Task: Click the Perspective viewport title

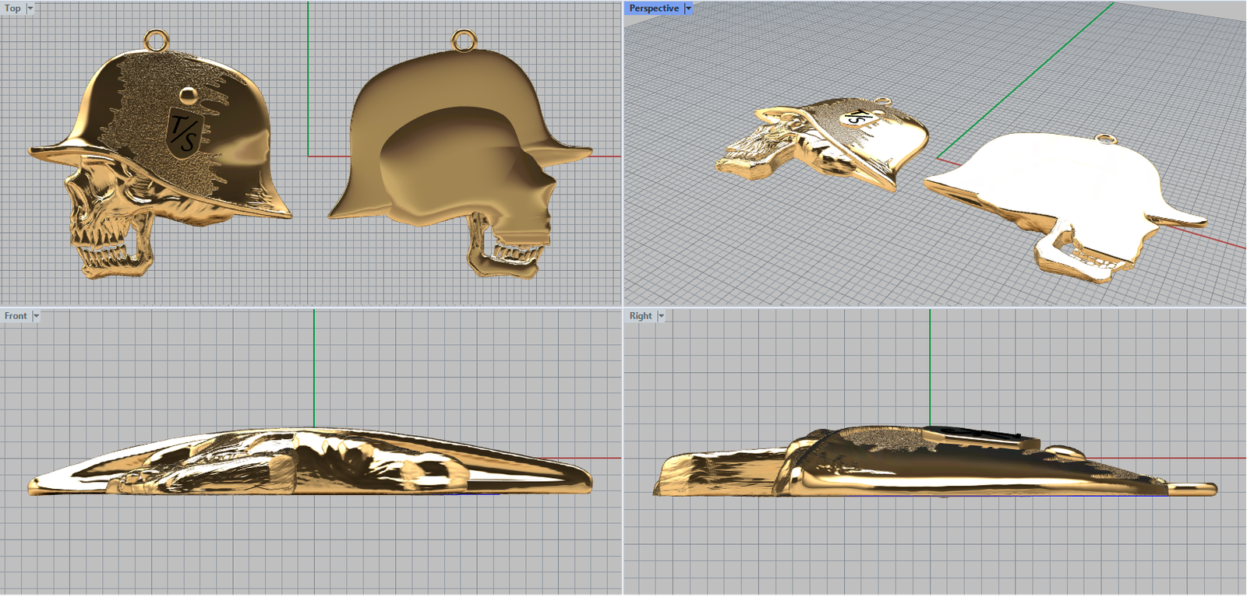Action: [653, 8]
